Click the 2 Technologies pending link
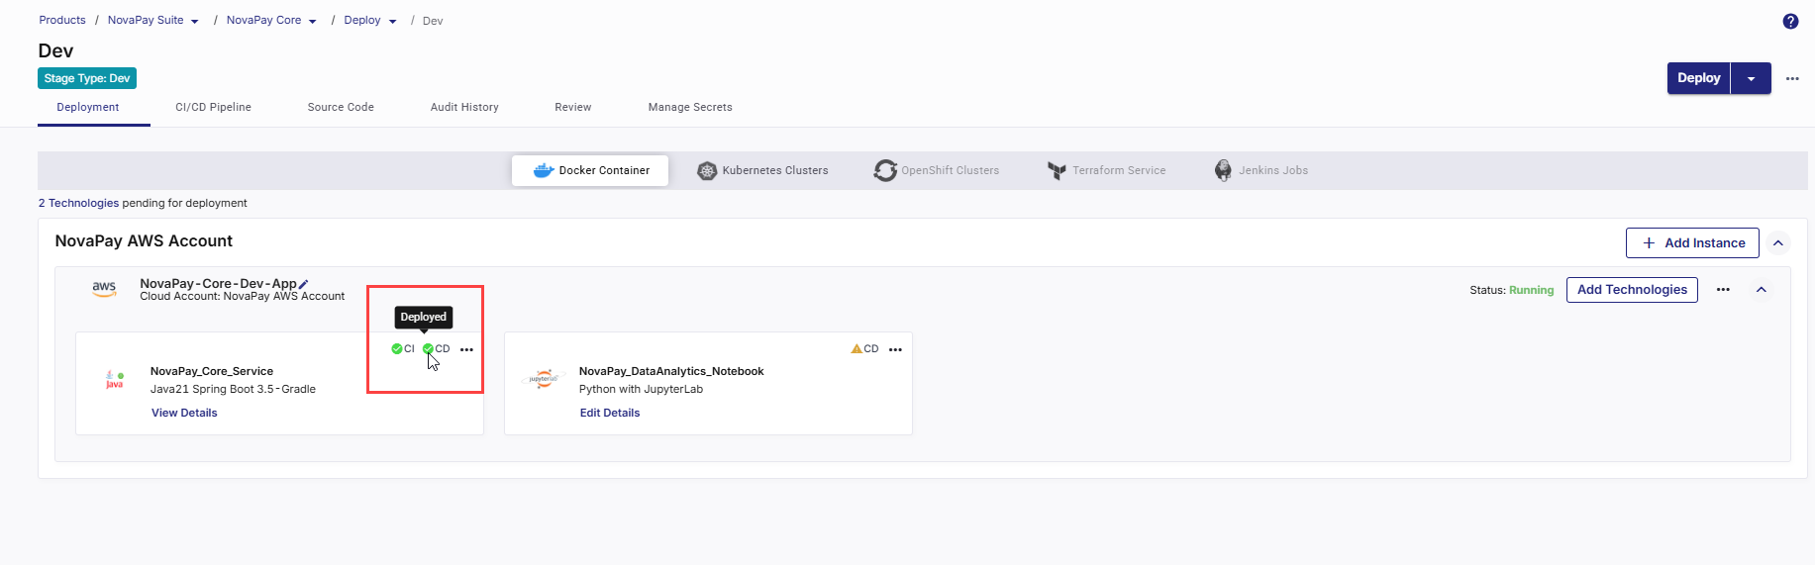1815x565 pixels. pos(78,203)
